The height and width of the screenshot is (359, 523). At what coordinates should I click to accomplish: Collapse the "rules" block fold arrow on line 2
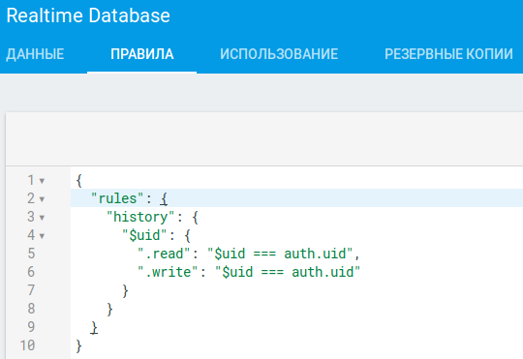click(x=42, y=199)
